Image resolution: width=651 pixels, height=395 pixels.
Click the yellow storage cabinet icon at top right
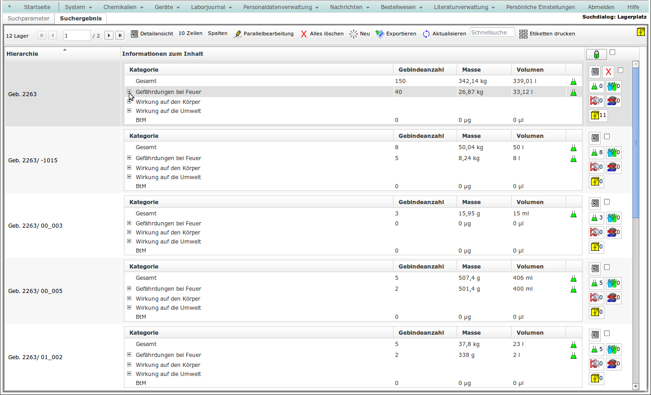641,32
